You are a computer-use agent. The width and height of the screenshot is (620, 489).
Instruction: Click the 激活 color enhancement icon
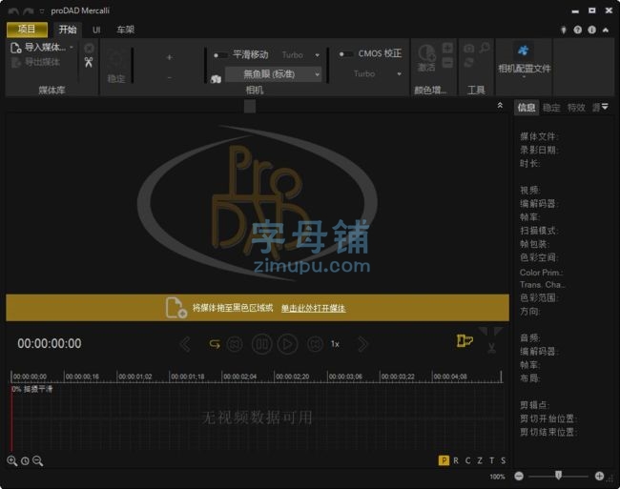click(426, 58)
